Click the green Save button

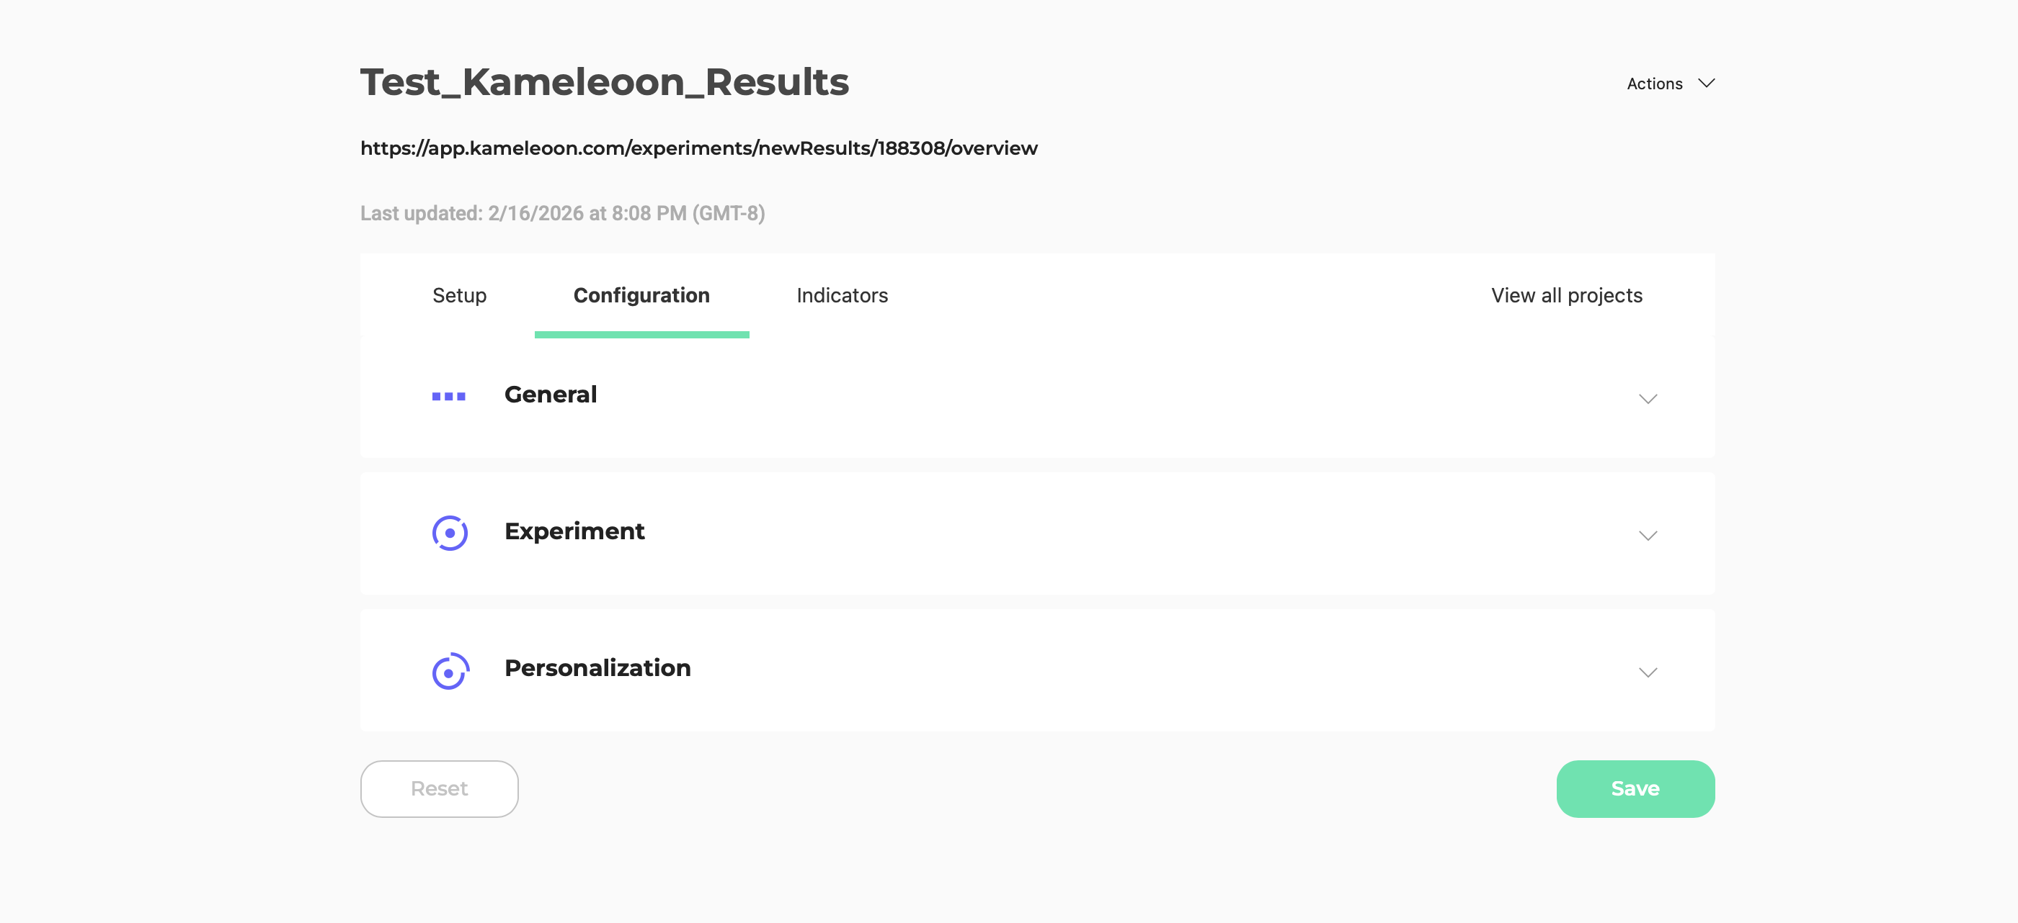1635,788
